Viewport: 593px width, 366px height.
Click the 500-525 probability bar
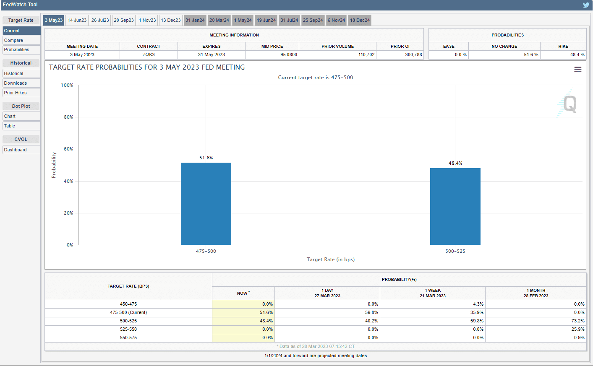pos(455,206)
